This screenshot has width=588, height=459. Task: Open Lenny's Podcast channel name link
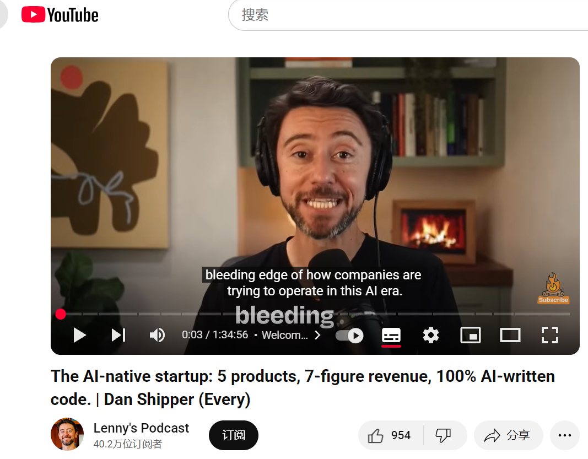(141, 428)
